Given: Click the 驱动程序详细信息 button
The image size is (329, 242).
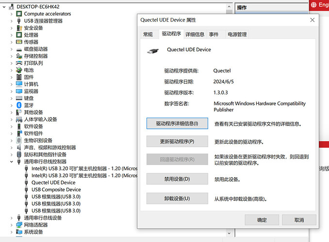Looking at the screenshot, I should click(x=177, y=123).
